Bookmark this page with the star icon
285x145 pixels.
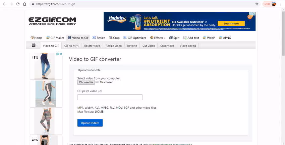(256, 4)
